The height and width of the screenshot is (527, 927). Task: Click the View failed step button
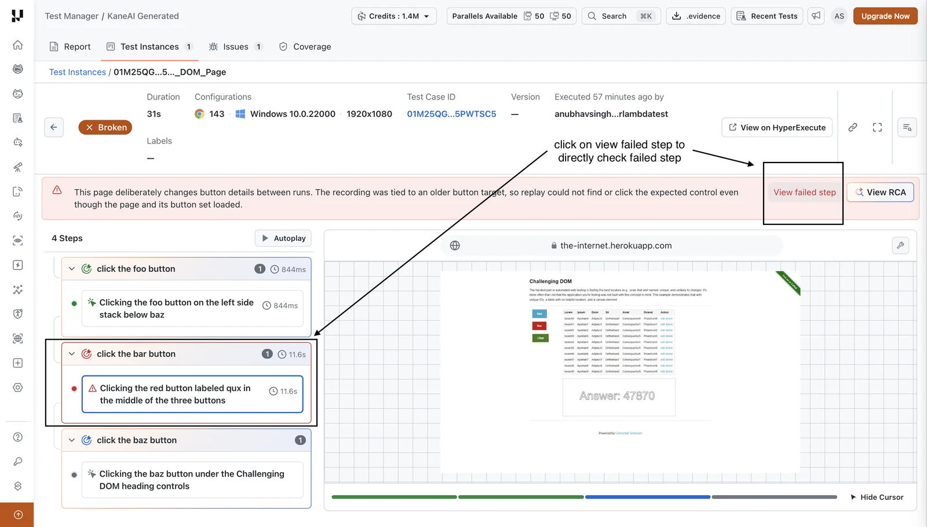pyautogui.click(x=805, y=193)
